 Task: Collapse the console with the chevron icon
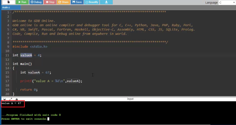(4, 99)
